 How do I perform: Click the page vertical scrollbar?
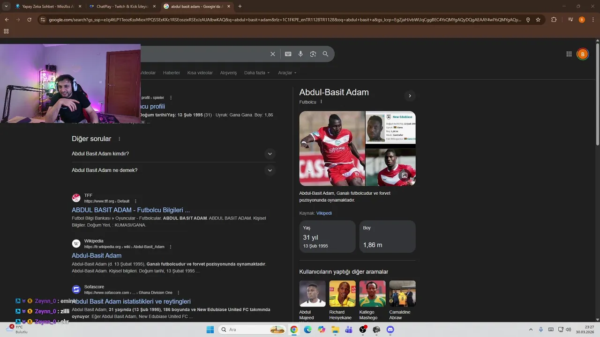tap(597, 94)
